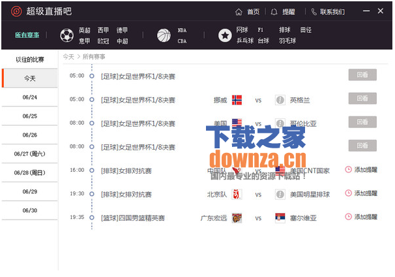The image size is (395, 277).
Task: Filter by 德甲 league
Action: (x=122, y=30)
